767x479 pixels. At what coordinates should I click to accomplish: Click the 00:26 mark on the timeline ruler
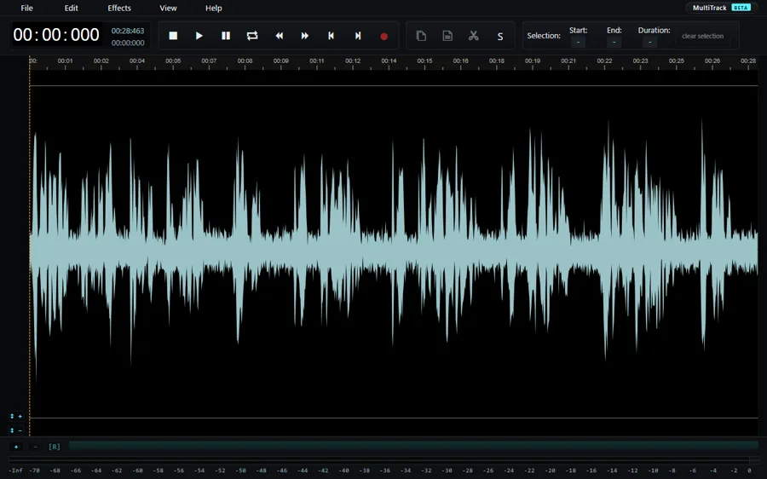[x=712, y=61]
